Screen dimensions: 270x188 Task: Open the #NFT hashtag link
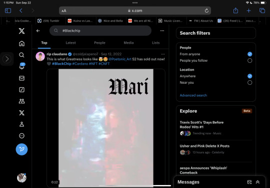(x=93, y=64)
